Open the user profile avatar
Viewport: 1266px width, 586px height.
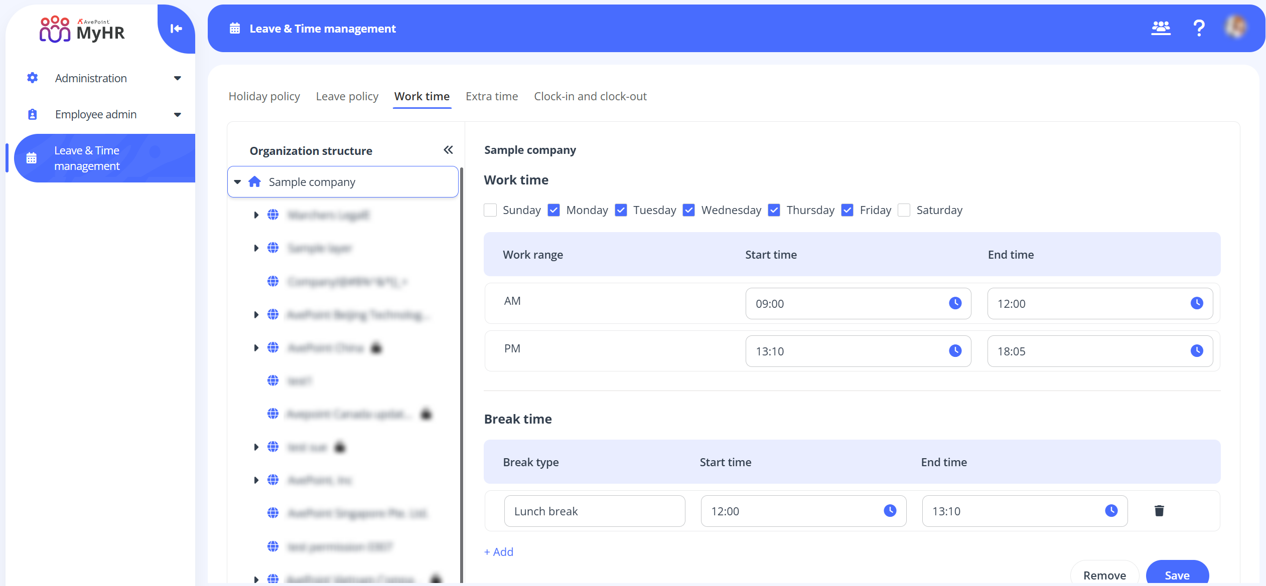pyautogui.click(x=1236, y=27)
